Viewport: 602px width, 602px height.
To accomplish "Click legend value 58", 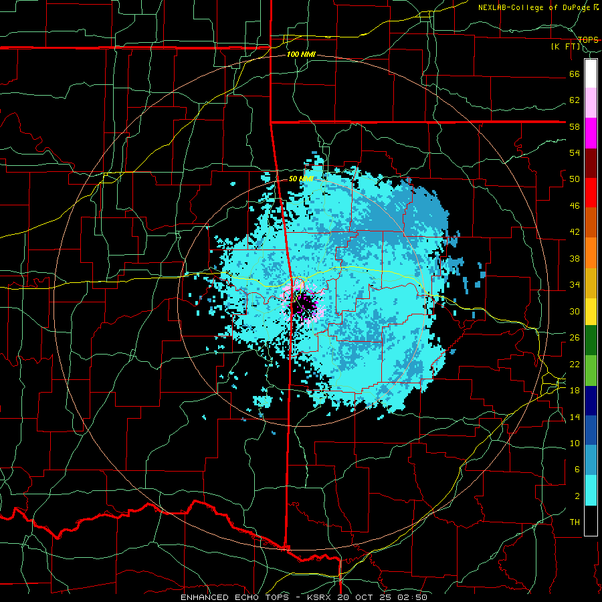I will coord(575,126).
